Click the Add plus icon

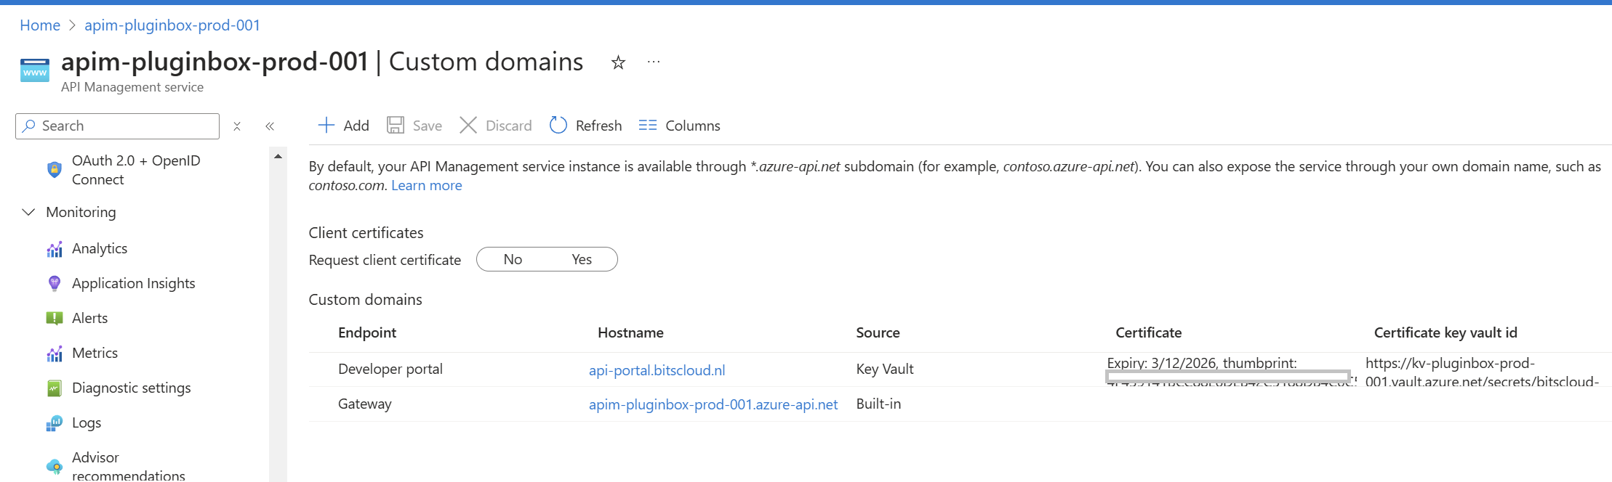326,126
